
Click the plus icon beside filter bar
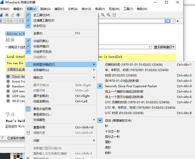177,21
